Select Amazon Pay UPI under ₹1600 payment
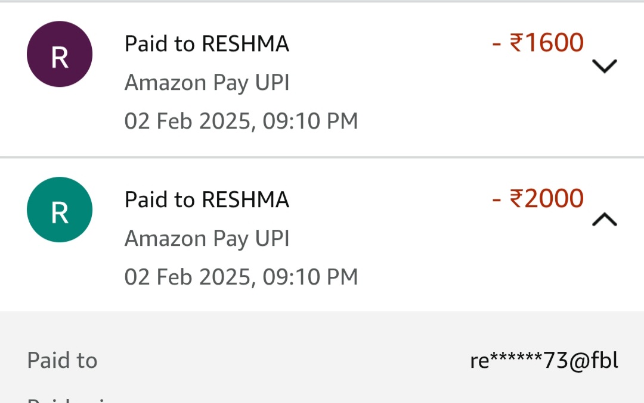The image size is (644, 403). tap(206, 83)
